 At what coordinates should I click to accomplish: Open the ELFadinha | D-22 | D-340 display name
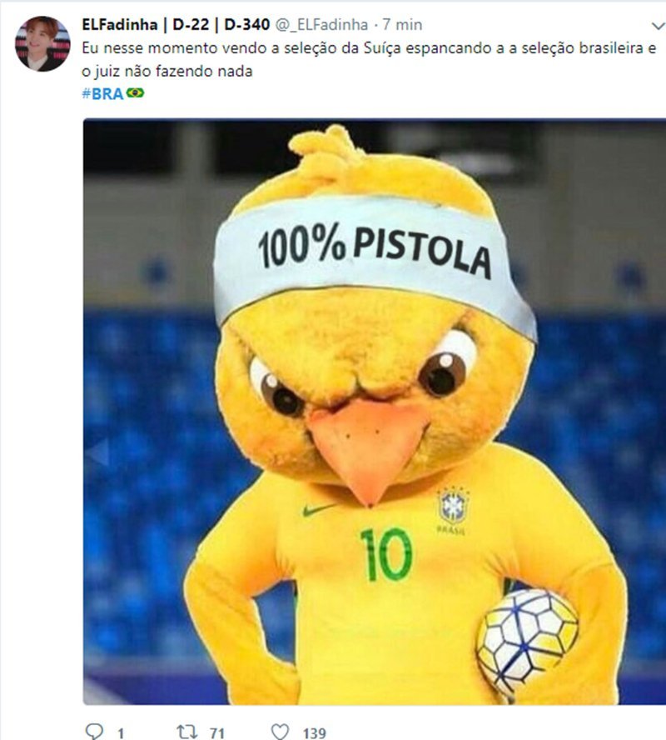pos(176,24)
